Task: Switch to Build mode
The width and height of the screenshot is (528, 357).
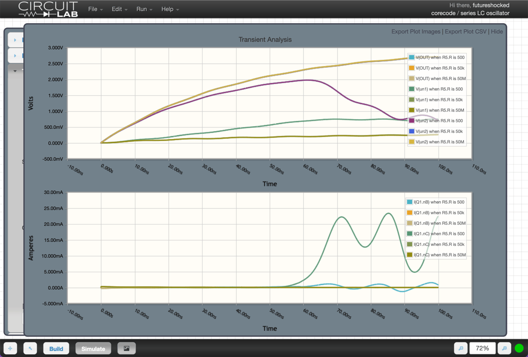Action: (x=56, y=348)
